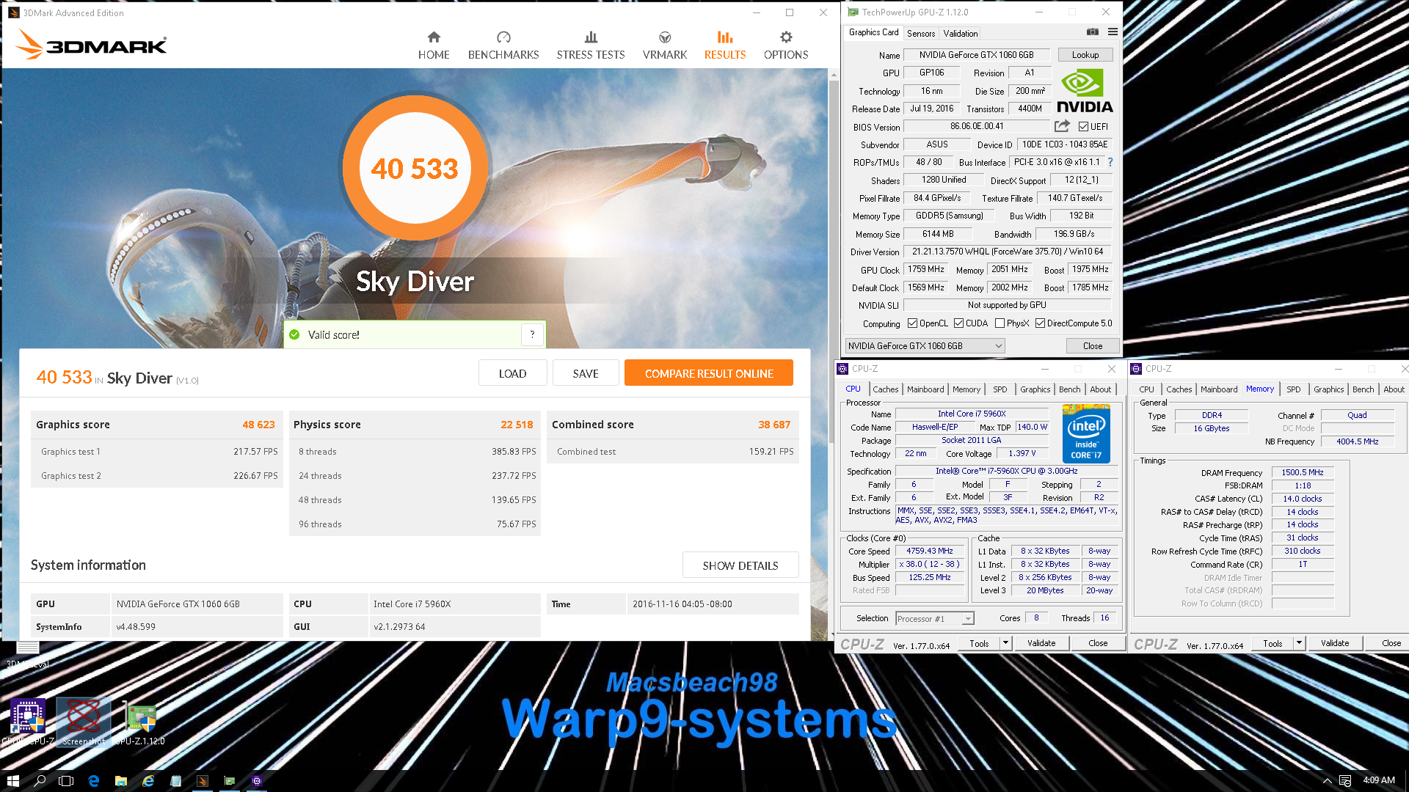
Task: Open the BENCHMARKS section in 3DMark
Action: point(503,45)
